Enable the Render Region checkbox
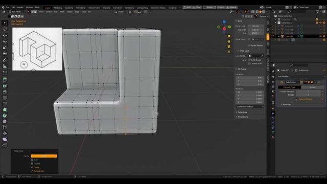The width and height of the screenshot is (327, 184). 249,45
